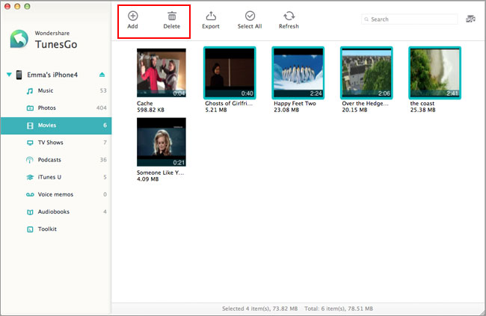This screenshot has height=316, width=486.
Task: Click into the Search field
Action: coord(410,19)
